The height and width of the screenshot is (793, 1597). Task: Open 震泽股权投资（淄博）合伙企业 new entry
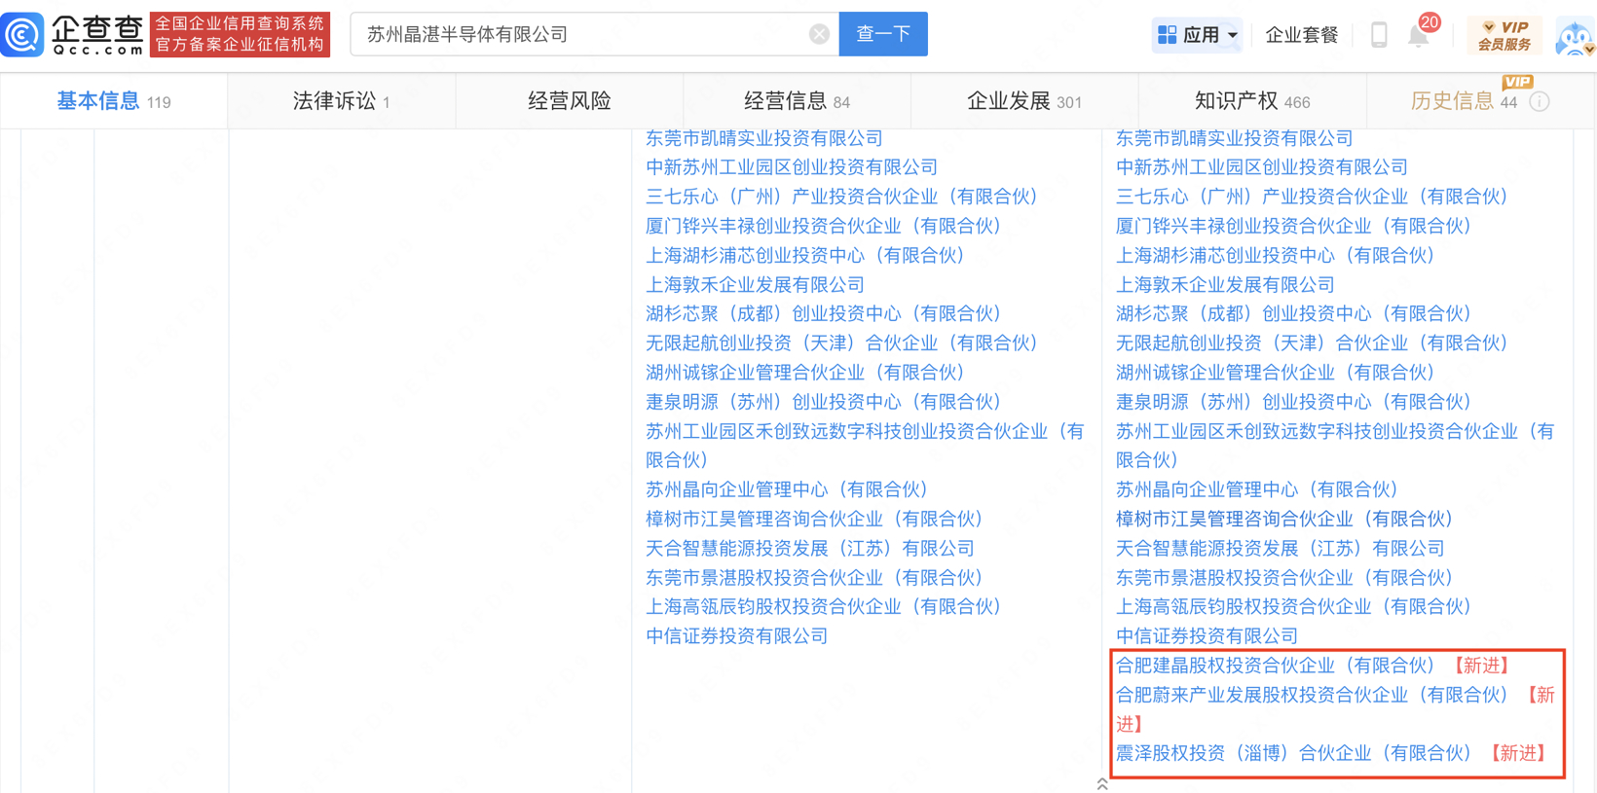(1294, 753)
